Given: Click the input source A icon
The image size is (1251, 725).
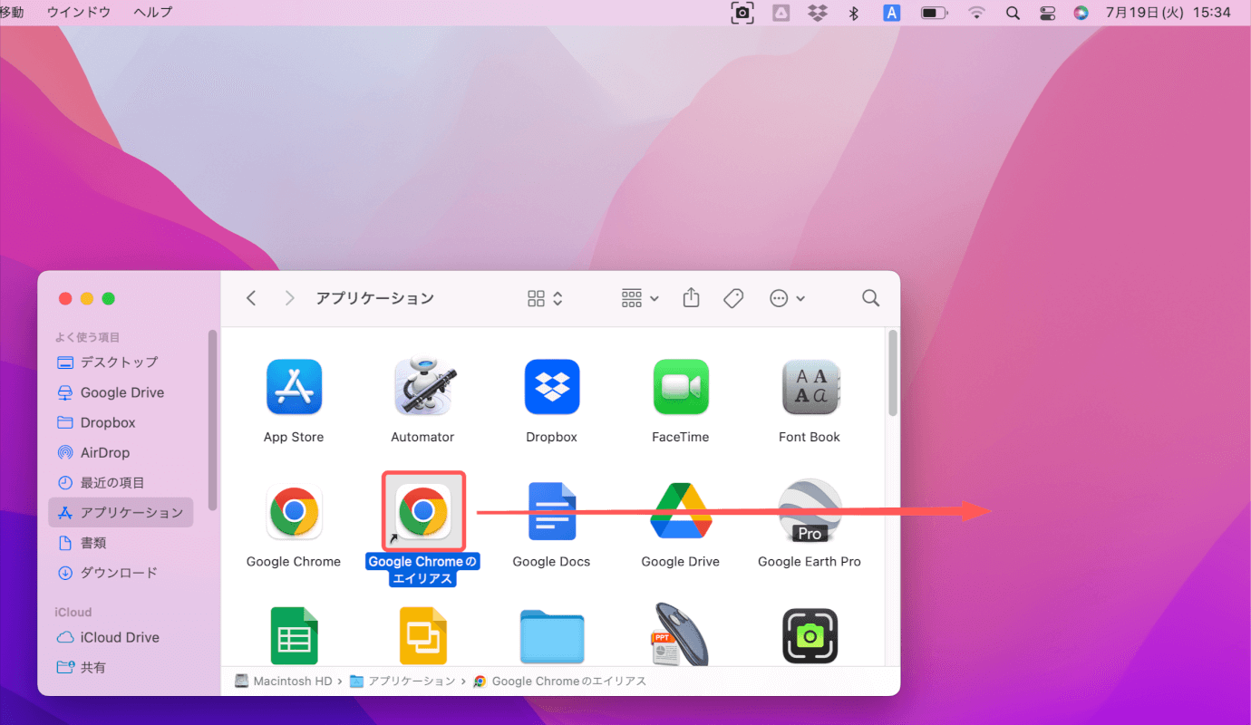Looking at the screenshot, I should point(892,13).
